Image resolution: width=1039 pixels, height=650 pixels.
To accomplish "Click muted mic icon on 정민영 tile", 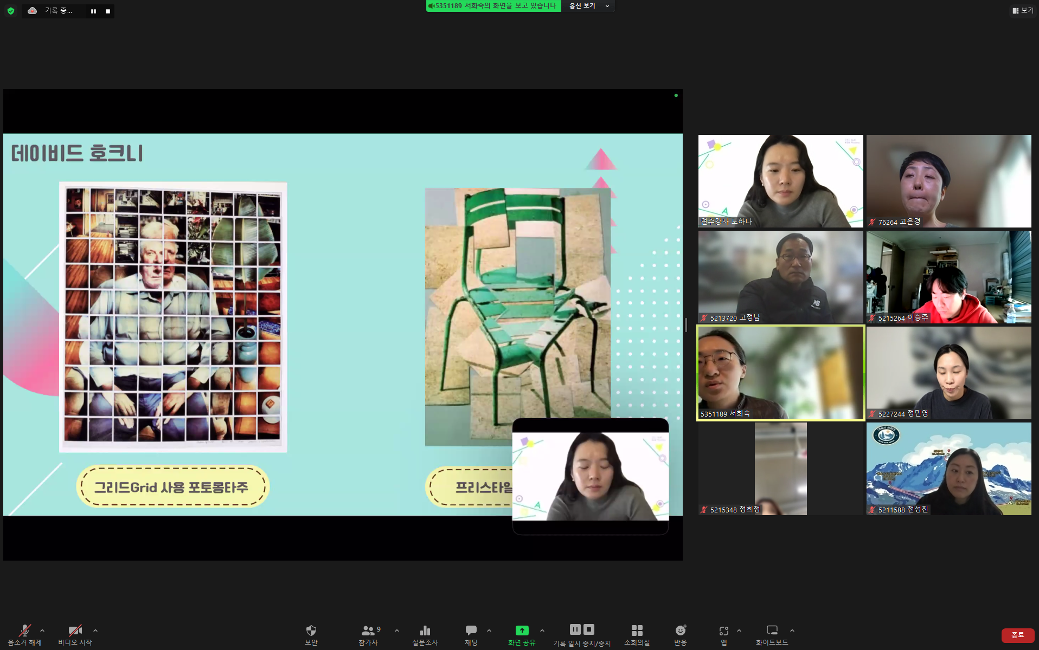I will [x=872, y=414].
